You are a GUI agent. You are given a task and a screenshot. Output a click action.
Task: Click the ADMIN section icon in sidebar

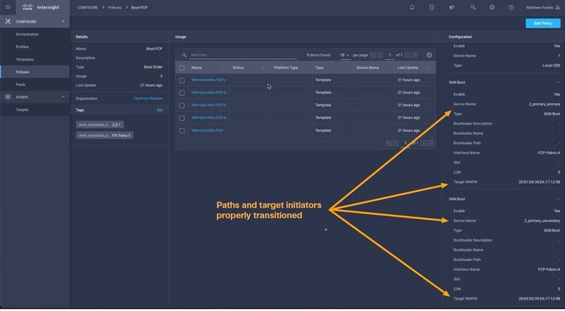pos(8,97)
